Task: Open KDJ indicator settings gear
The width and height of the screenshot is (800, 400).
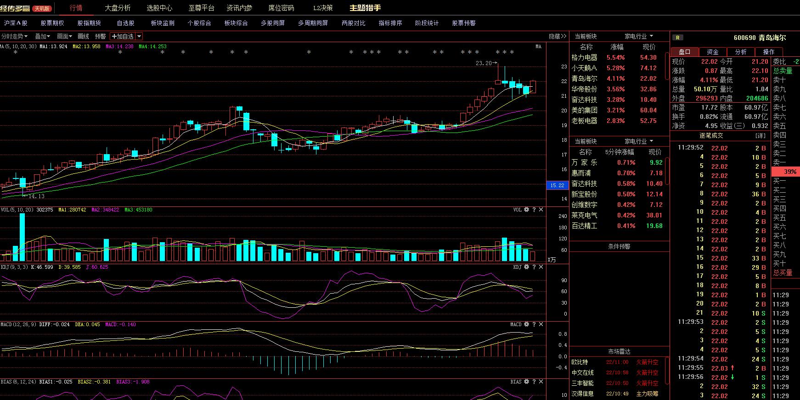Action: point(526,267)
